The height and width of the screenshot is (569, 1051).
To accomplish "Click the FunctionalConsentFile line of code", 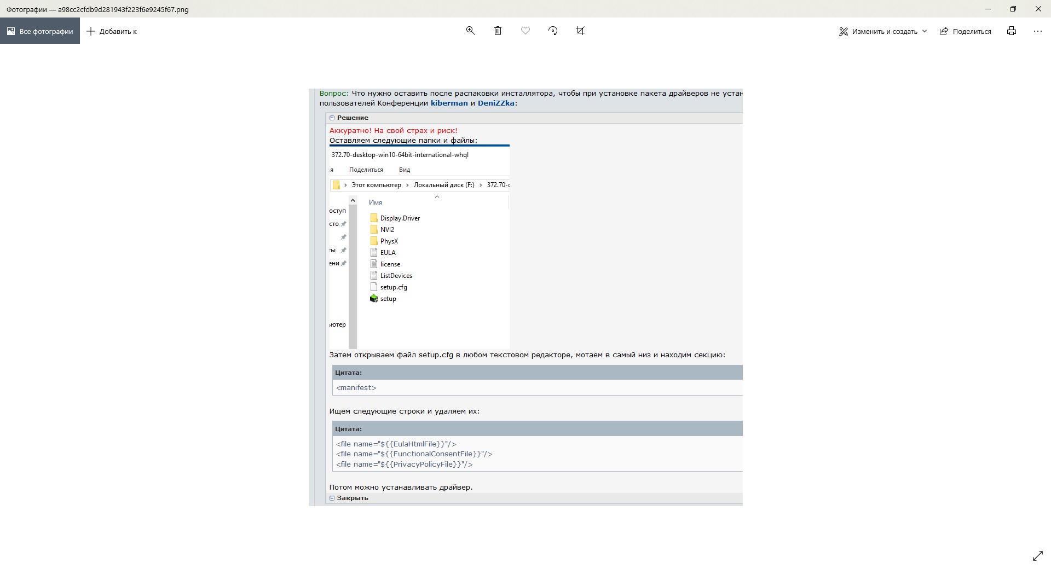I will pos(414,454).
